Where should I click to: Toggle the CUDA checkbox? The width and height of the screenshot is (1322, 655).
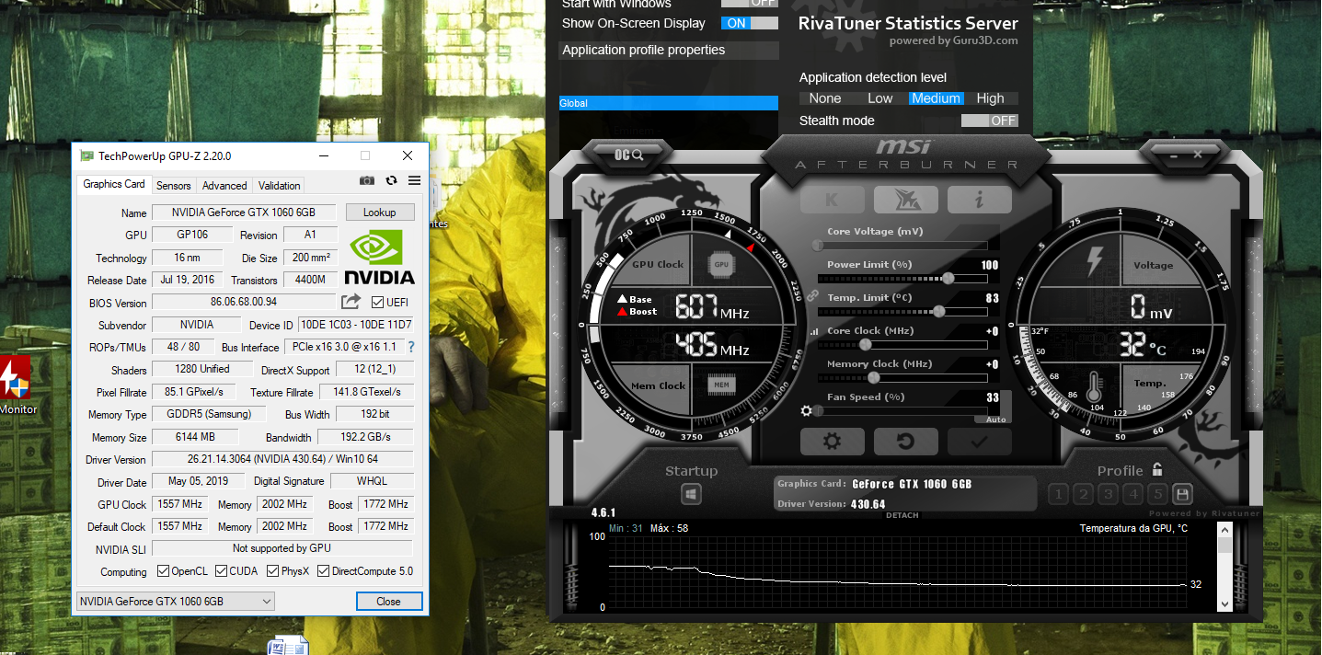point(222,571)
